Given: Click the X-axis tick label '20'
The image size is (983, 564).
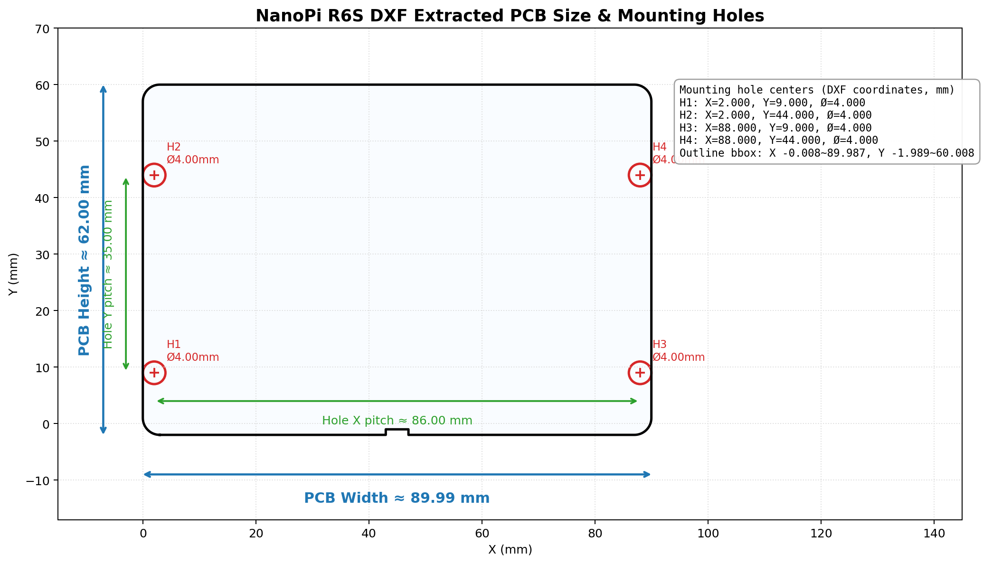Looking at the screenshot, I should tap(256, 533).
